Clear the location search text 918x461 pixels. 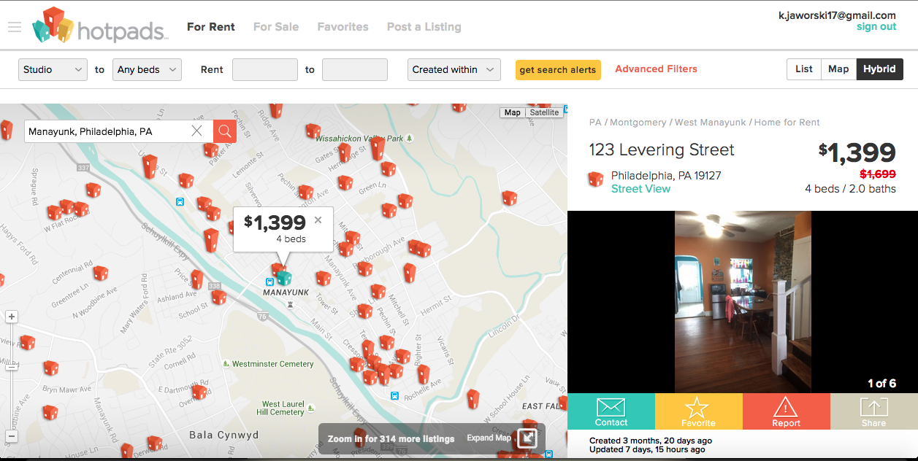tap(196, 131)
